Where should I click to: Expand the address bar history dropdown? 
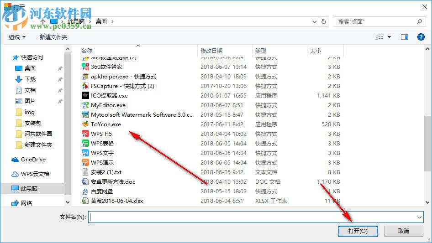(314, 21)
